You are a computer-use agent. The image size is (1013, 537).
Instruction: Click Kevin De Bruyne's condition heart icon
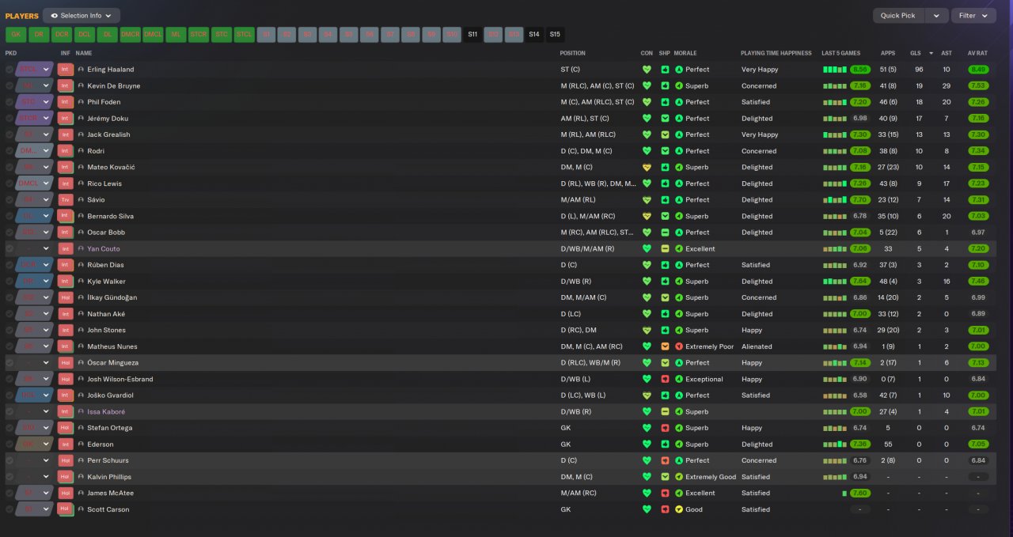(647, 85)
